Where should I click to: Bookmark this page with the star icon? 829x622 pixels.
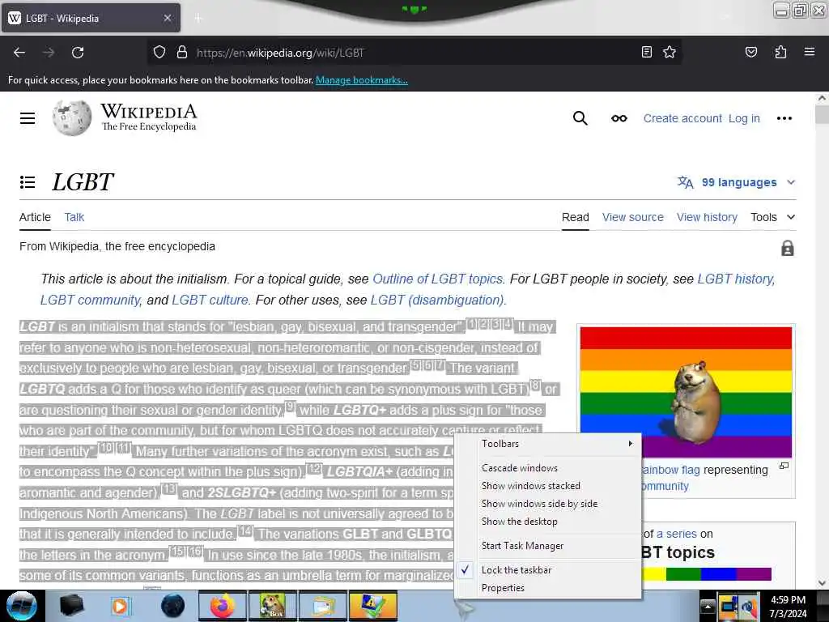tap(670, 52)
